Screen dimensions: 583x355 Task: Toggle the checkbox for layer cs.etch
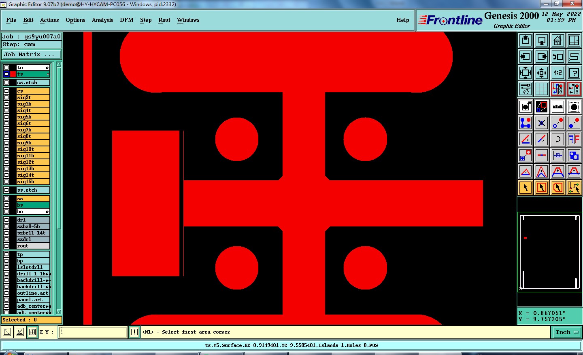click(x=6, y=82)
